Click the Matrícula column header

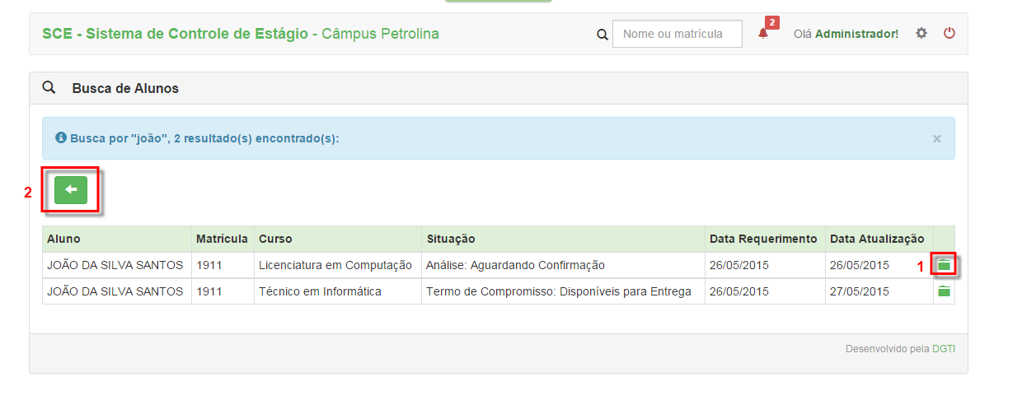pos(222,239)
